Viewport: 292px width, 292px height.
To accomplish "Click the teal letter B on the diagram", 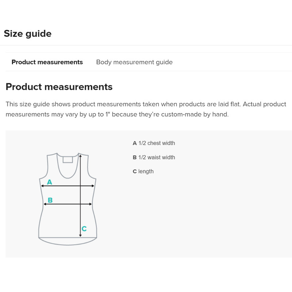I will coord(51,200).
